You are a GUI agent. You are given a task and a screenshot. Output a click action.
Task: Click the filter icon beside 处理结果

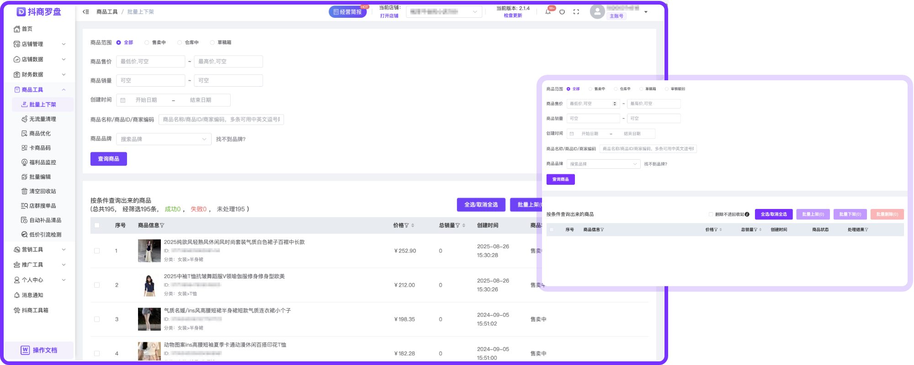click(866, 229)
